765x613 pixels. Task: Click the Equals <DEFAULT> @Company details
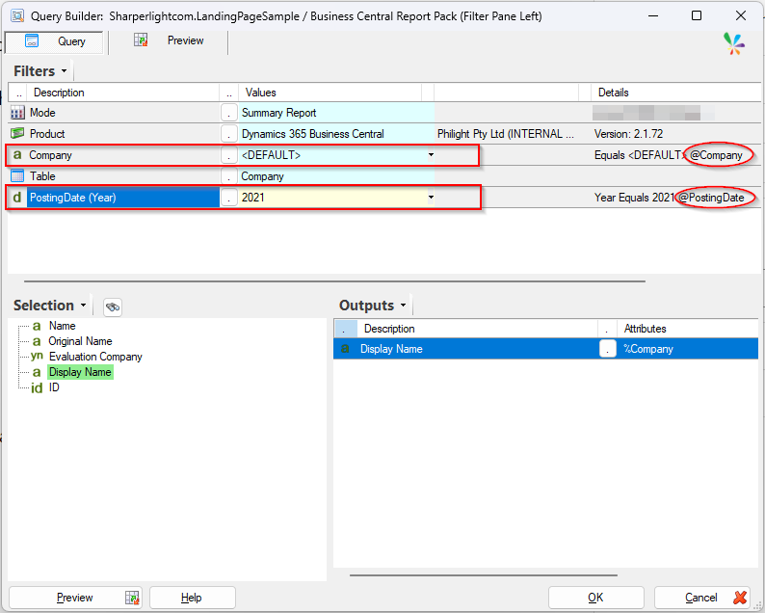click(x=669, y=155)
